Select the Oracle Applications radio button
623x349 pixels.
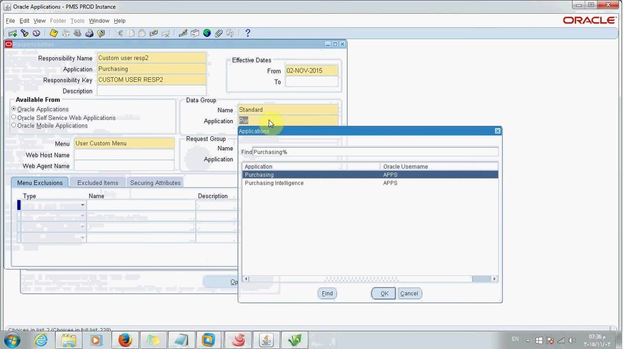14,109
